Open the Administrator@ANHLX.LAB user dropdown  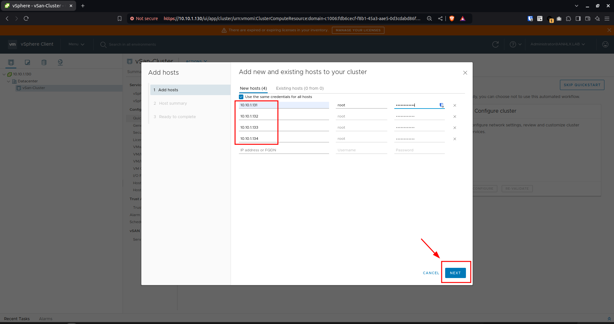click(x=558, y=44)
